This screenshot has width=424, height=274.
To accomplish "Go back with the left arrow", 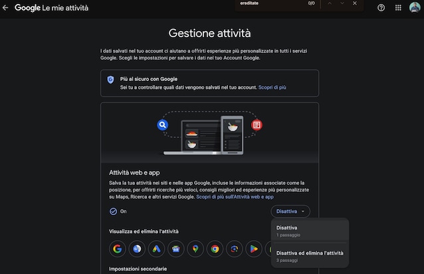I will [x=5, y=8].
